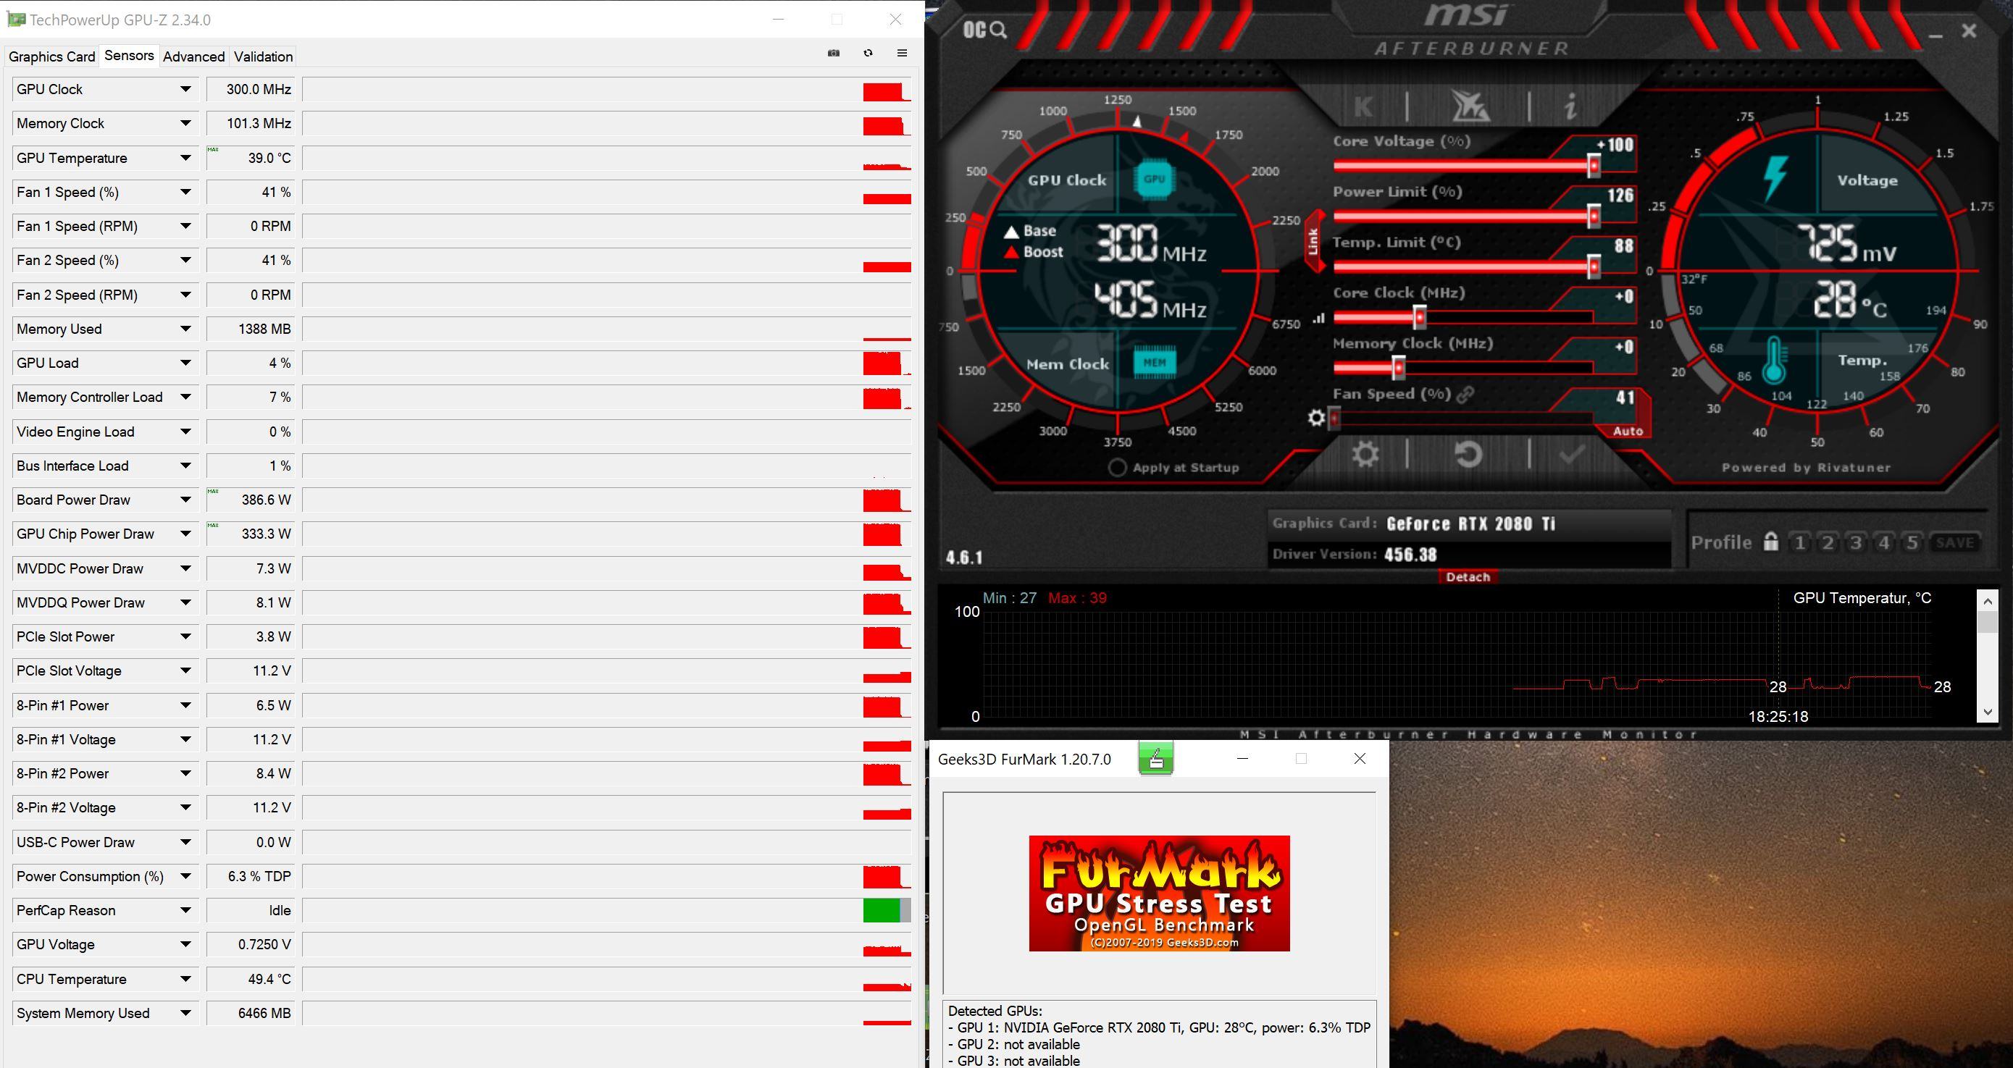Toggle fan speed Auto mode
2013x1068 pixels.
click(1628, 432)
